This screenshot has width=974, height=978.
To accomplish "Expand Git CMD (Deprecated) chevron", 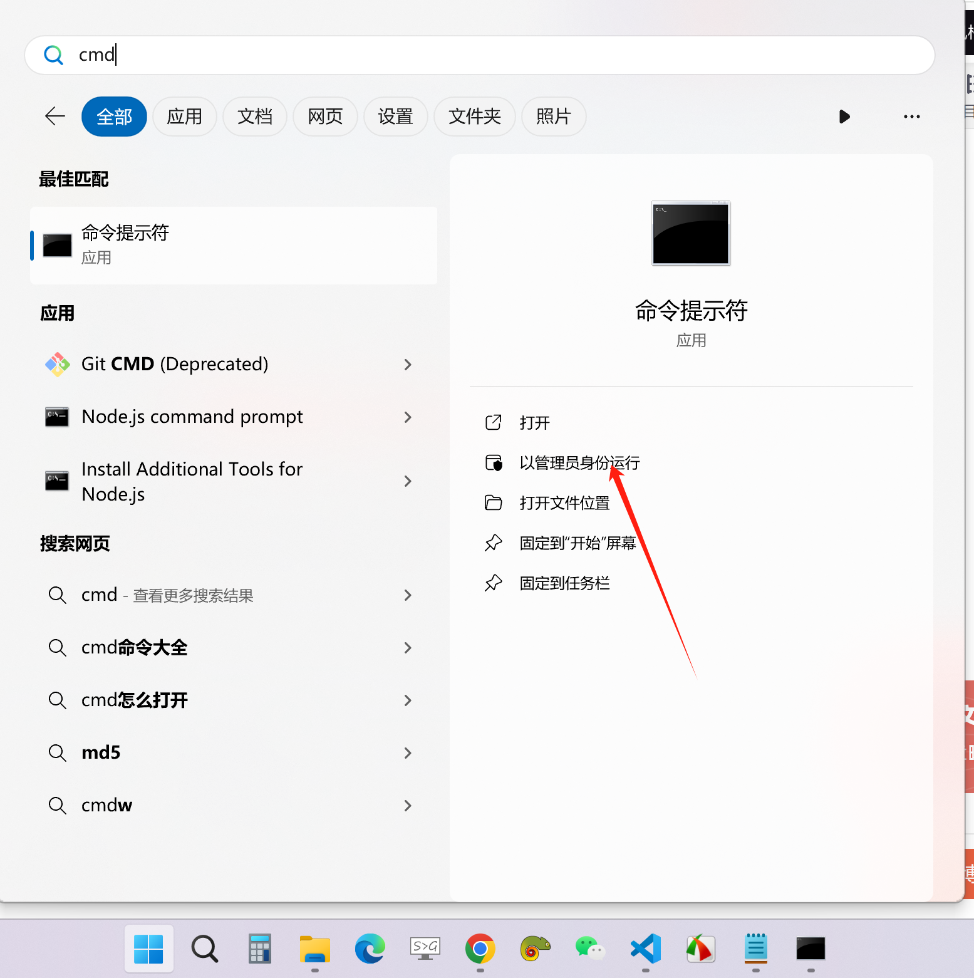I will click(408, 364).
